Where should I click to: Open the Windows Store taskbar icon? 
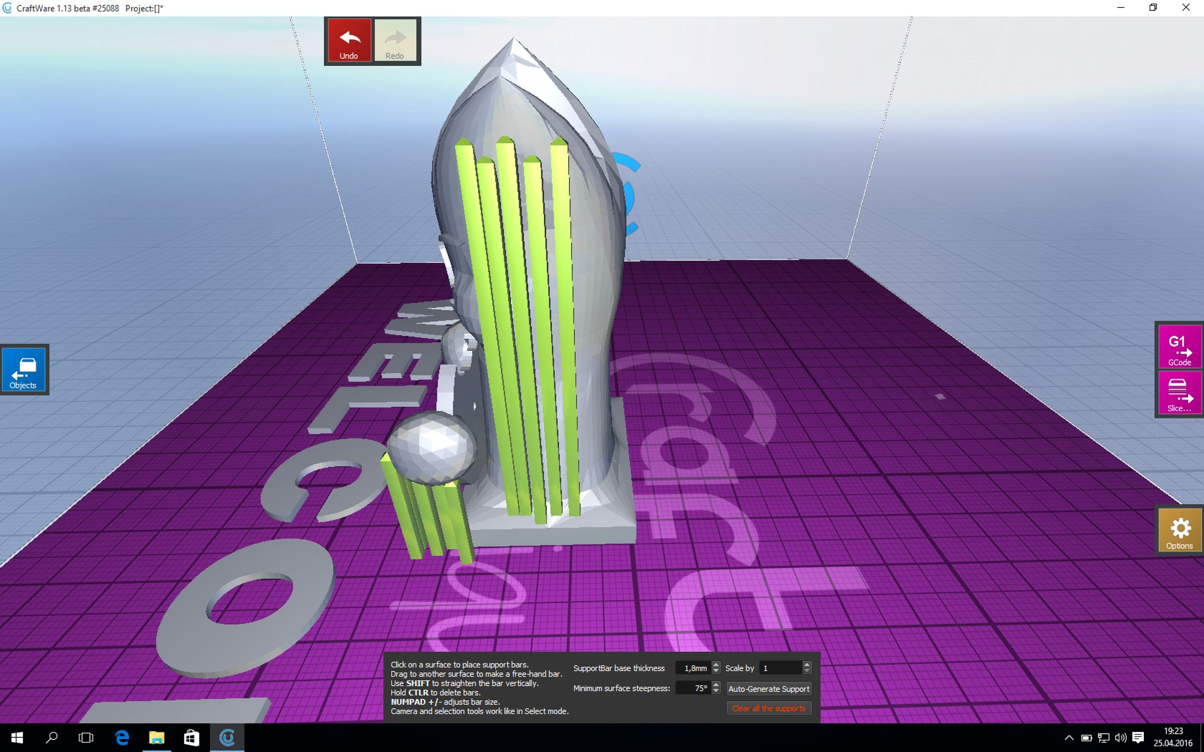pyautogui.click(x=191, y=738)
